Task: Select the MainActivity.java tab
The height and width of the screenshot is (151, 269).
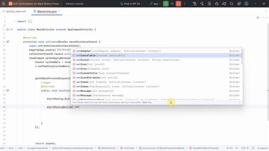Action: [47, 11]
